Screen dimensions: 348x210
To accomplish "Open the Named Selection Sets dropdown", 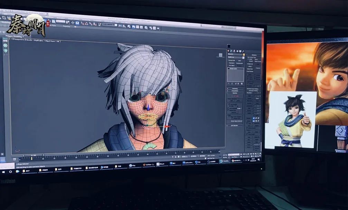I will coord(110,25).
